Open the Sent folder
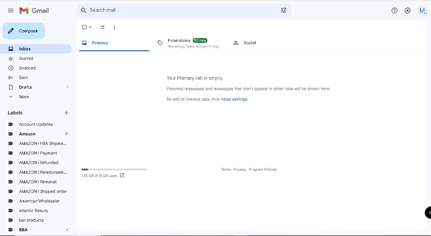The width and height of the screenshot is (431, 236). [x=36, y=78]
